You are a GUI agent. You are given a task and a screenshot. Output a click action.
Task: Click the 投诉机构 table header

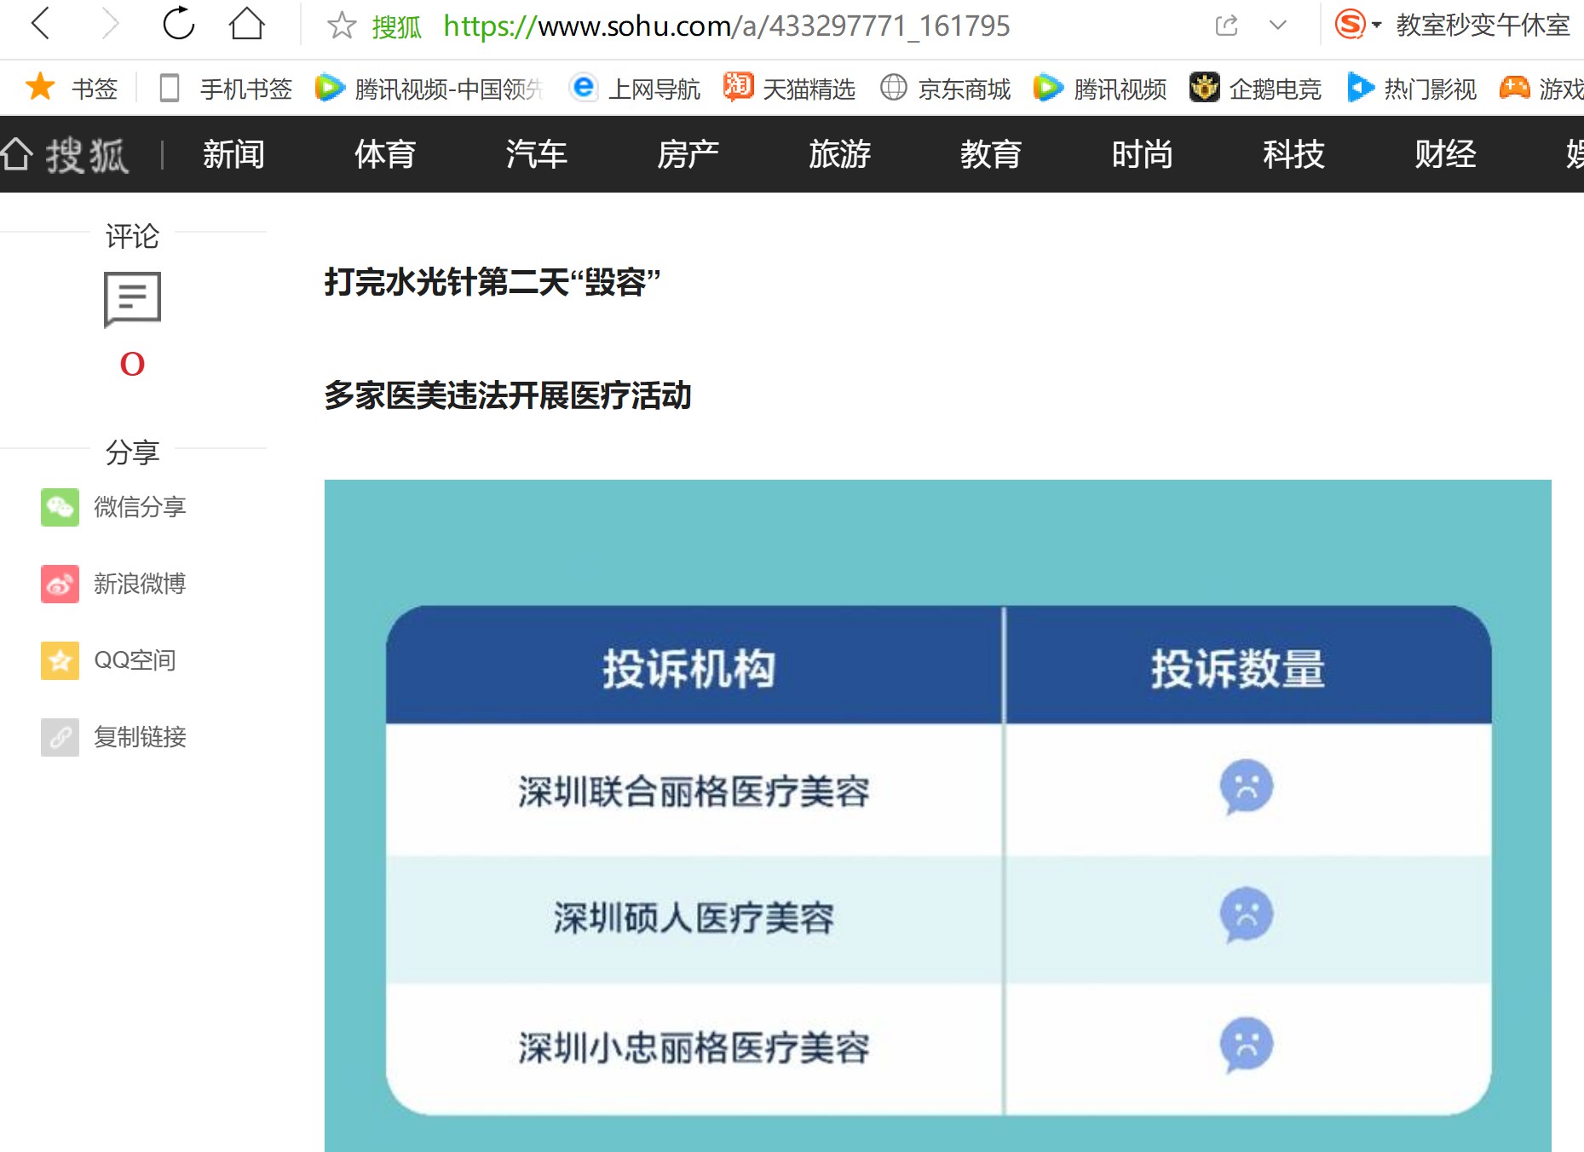[x=688, y=669]
